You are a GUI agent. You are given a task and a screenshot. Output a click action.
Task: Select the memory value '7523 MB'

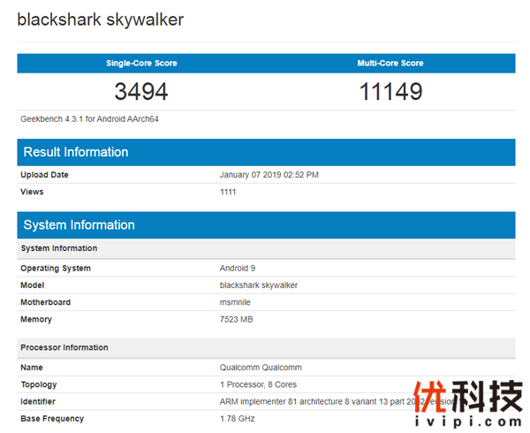tap(236, 319)
